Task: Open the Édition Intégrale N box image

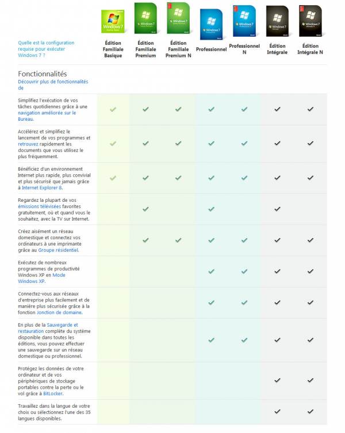Action: coord(310,21)
